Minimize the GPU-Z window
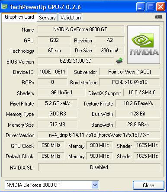Viewport: 167px width, 192px height. pyautogui.click(x=141, y=6)
